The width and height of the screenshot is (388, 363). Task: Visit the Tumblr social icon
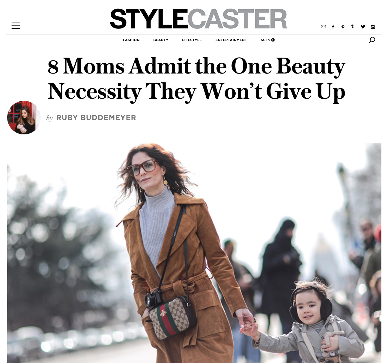pos(352,26)
